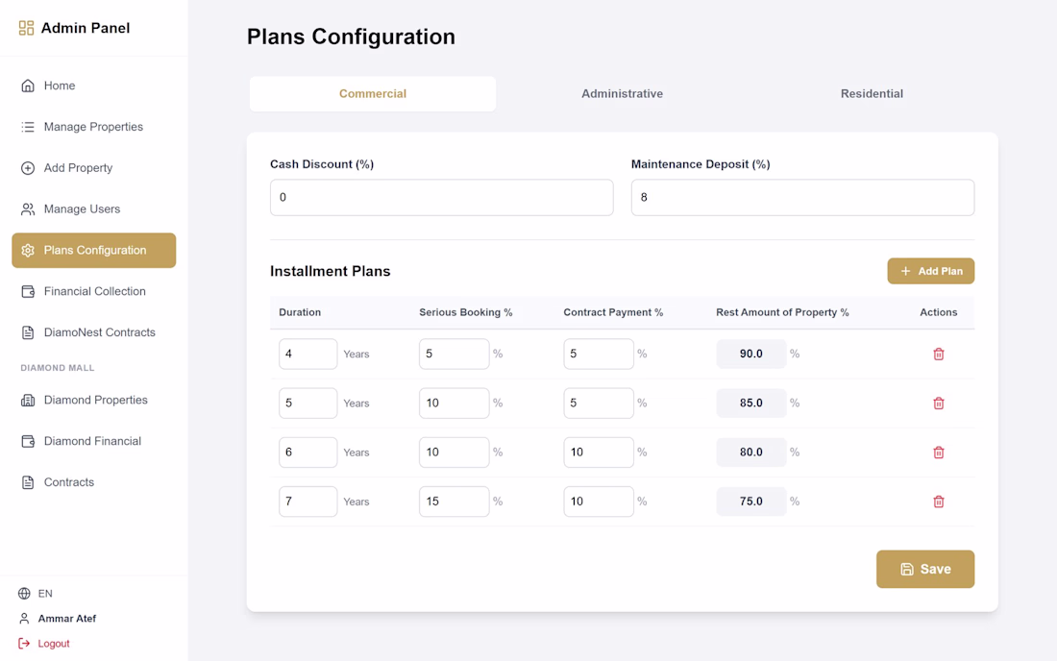The image size is (1057, 661).
Task: Click the Home house icon
Action: point(28,86)
